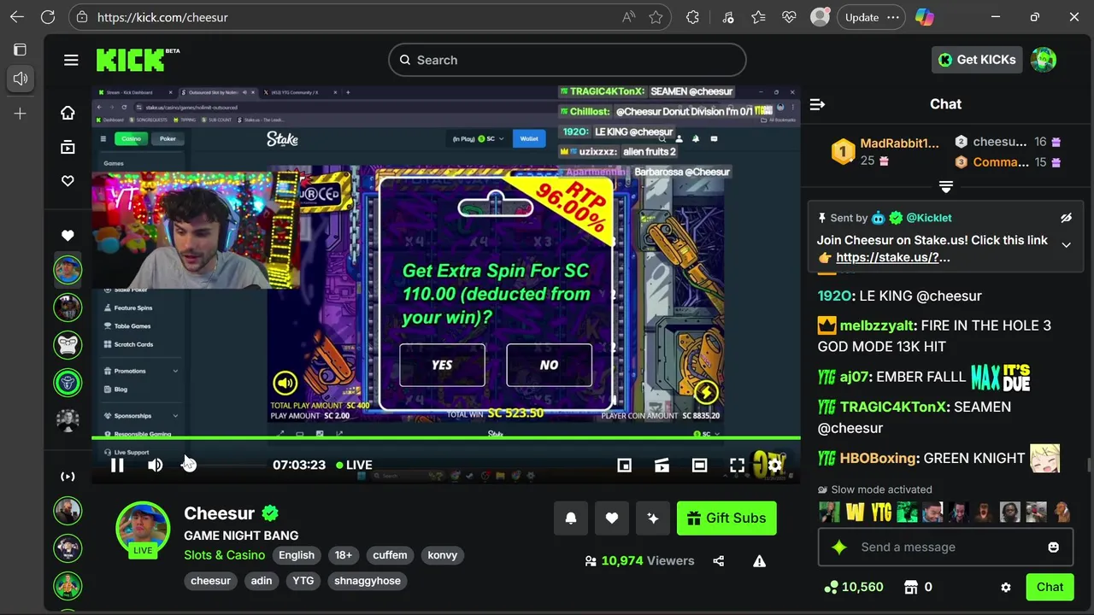Click the channel points 10,560 icon
This screenshot has height=615, width=1094.
click(831, 587)
